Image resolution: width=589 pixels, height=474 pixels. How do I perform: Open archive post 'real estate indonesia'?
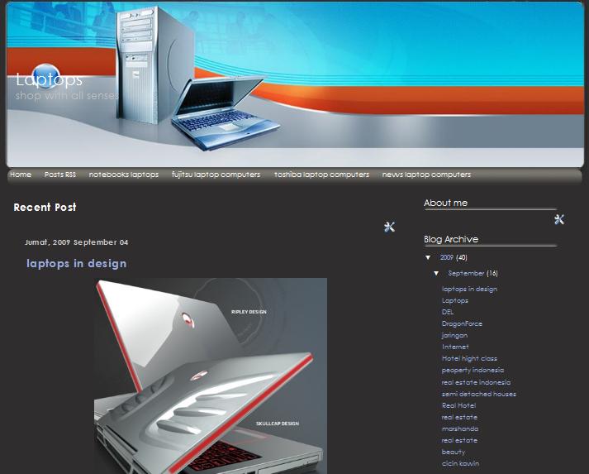(477, 382)
